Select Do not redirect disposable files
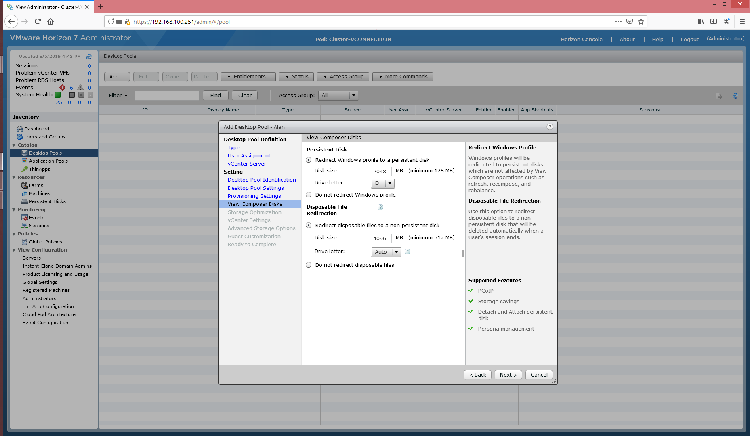This screenshot has width=750, height=436. pyautogui.click(x=309, y=265)
